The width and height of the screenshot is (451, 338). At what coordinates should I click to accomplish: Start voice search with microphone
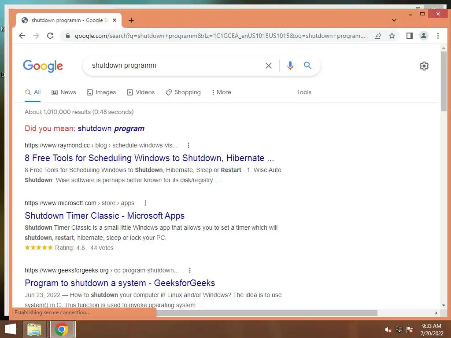tap(290, 66)
